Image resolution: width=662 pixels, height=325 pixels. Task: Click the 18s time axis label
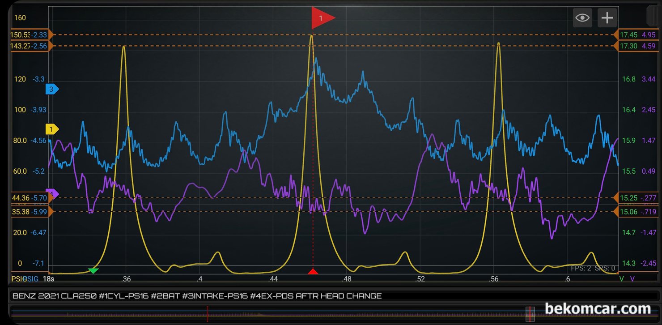click(48, 279)
